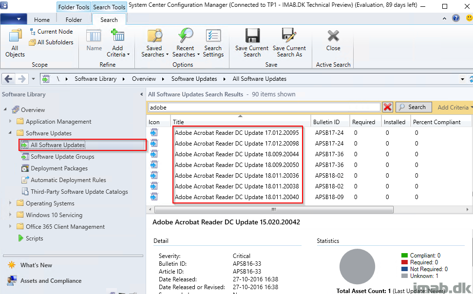Collapse the Software Updates node
473x294 pixels.
point(10,133)
